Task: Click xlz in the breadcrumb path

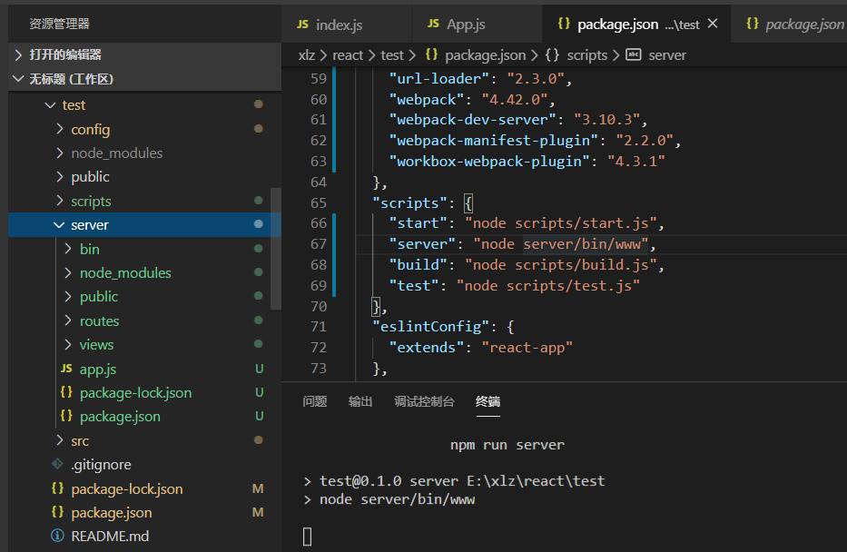Action: click(306, 55)
